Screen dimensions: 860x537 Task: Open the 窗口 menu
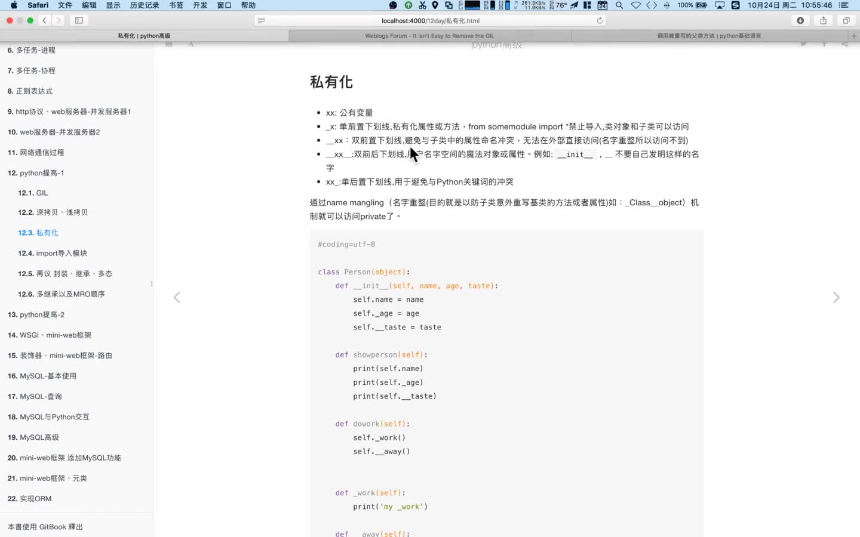[x=224, y=5]
